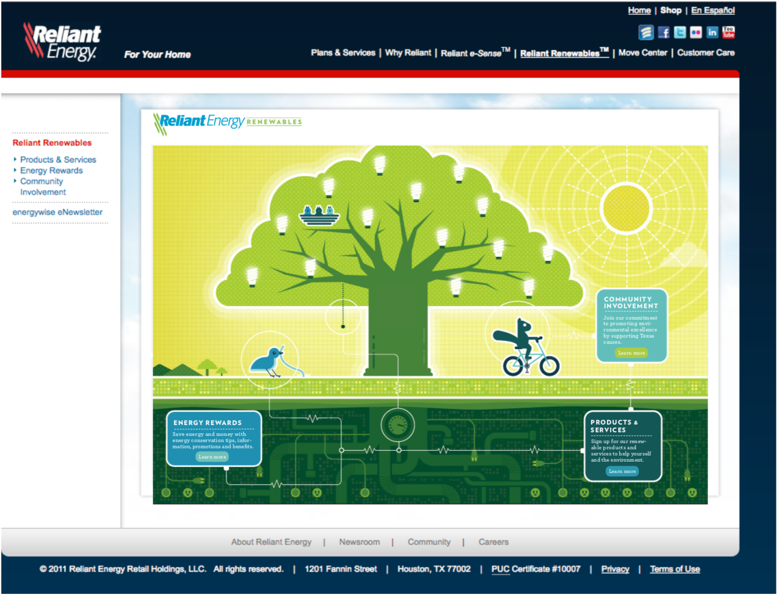Click the 1201 Fannin Street address text
Screen dimensions: 777x595
pyautogui.click(x=340, y=569)
